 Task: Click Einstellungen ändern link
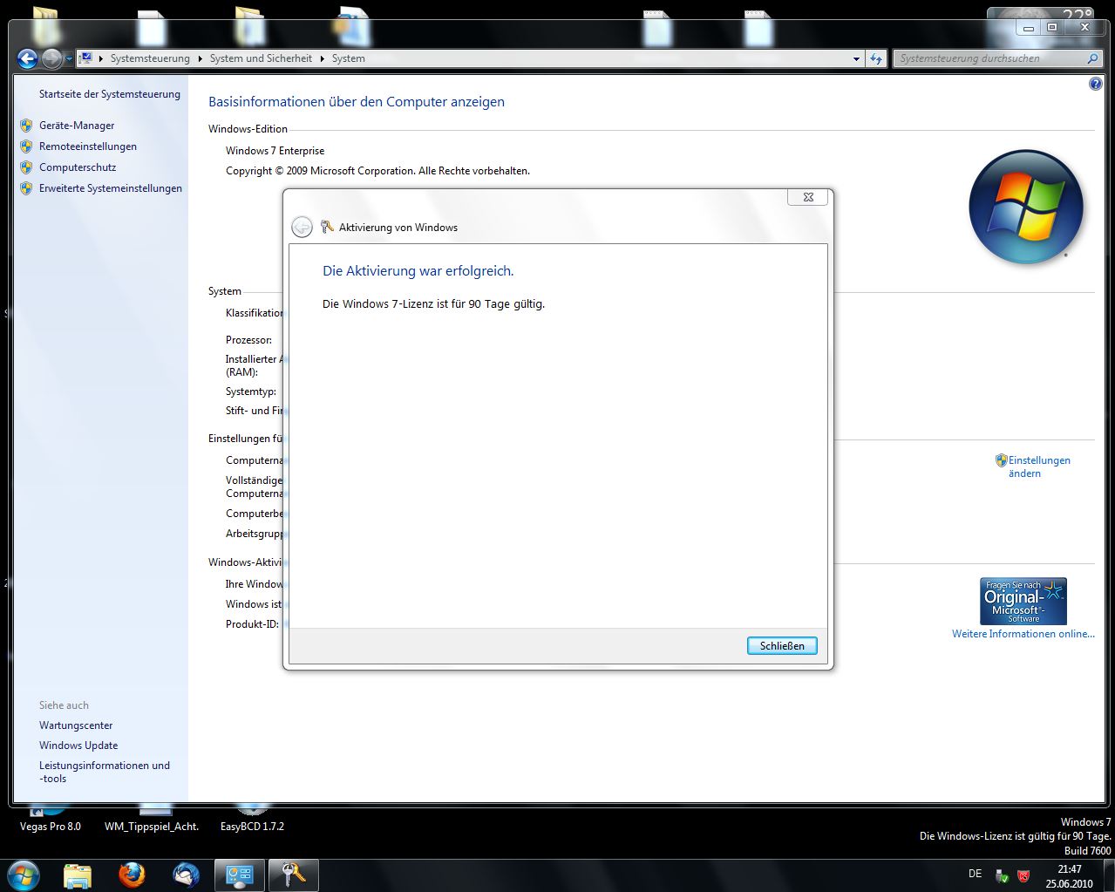tap(1039, 466)
